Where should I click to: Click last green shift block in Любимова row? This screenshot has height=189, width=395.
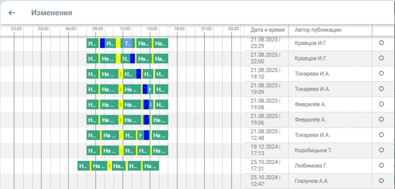pos(151,165)
